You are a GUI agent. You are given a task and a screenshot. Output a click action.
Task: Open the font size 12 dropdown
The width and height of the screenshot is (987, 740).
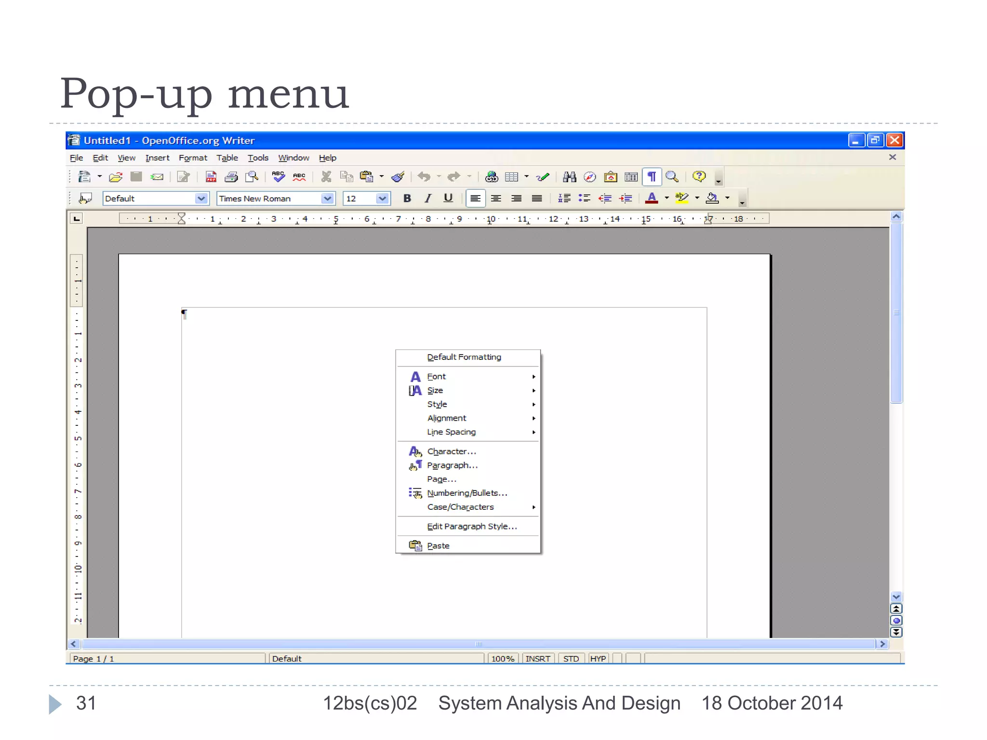pyautogui.click(x=383, y=198)
